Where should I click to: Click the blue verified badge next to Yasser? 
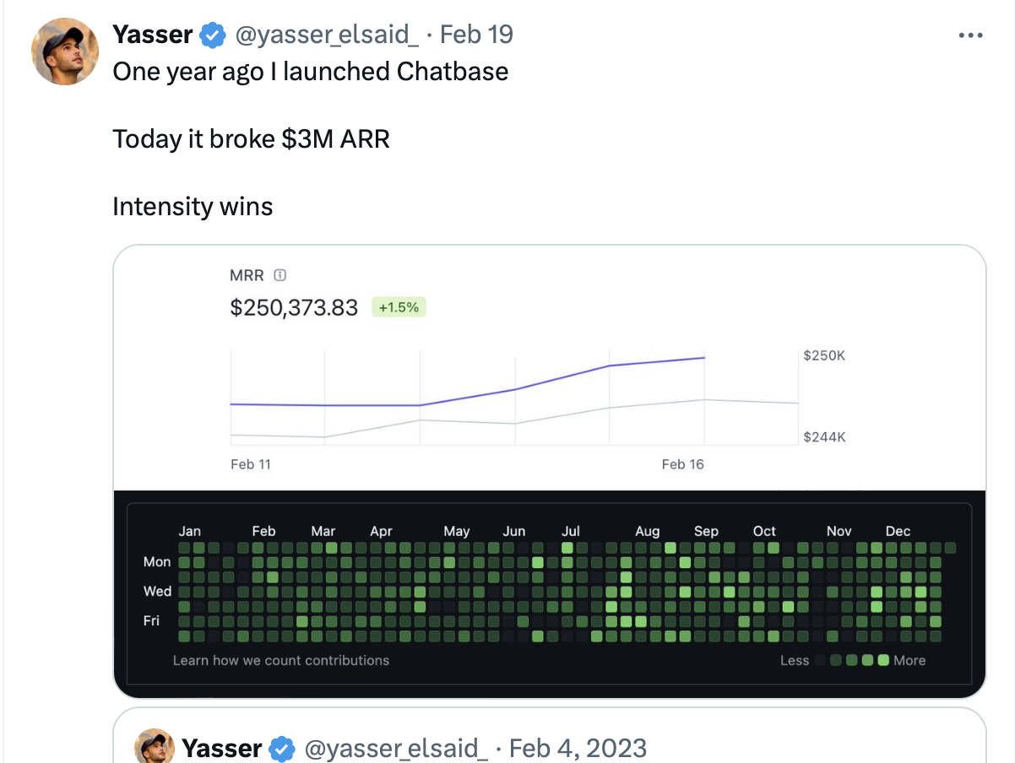tap(212, 35)
